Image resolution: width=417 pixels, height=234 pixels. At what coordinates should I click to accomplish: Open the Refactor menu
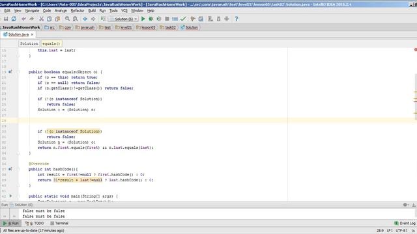(x=78, y=10)
